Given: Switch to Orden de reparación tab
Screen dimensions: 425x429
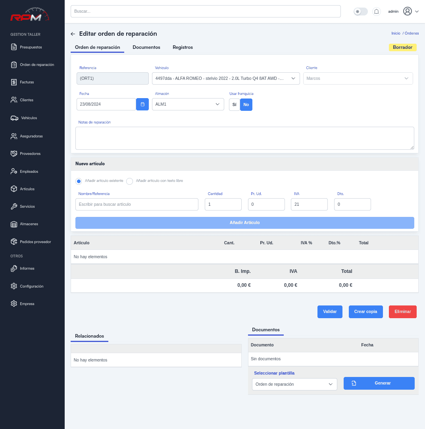Looking at the screenshot, I should (97, 47).
